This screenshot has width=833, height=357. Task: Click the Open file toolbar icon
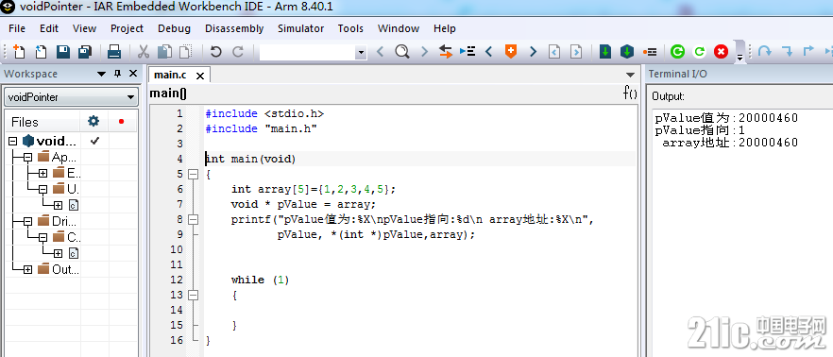[x=41, y=52]
